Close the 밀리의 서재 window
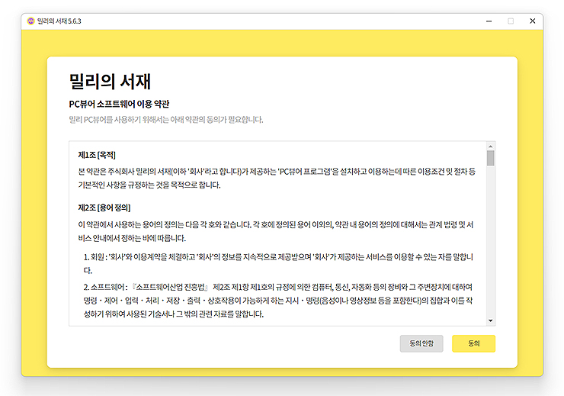 point(532,21)
